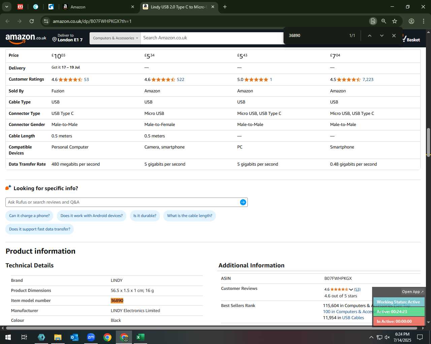Close the Amazon tab
Screen dimensions: 431x344
tap(133, 7)
